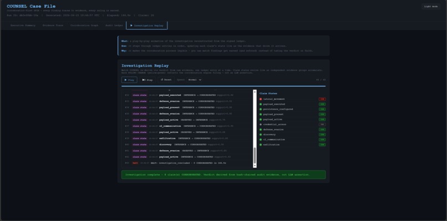This screenshot has width=447, height=221.
Task: Click the ledger scrollbar up arrow
Action: point(255,91)
